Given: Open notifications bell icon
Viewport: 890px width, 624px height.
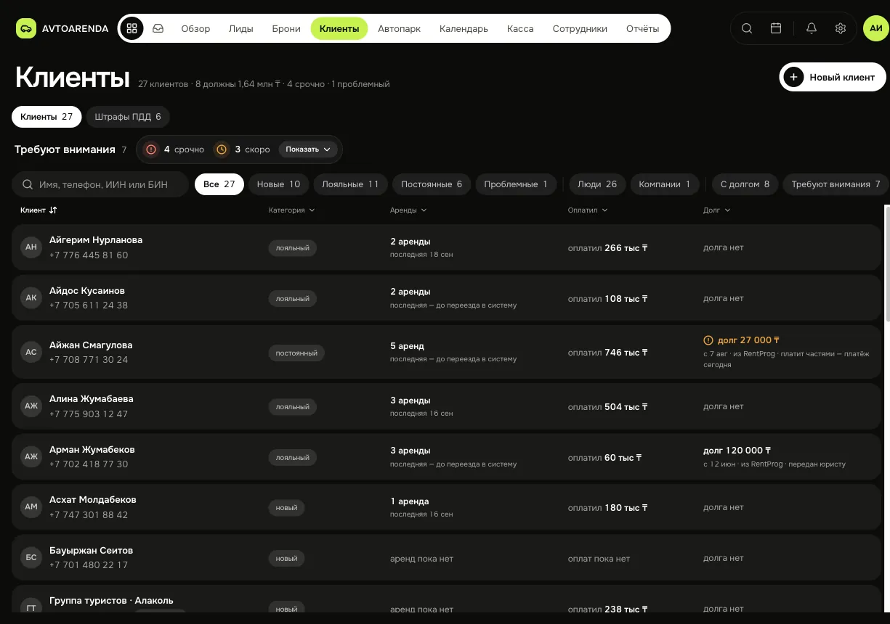Looking at the screenshot, I should 812,28.
